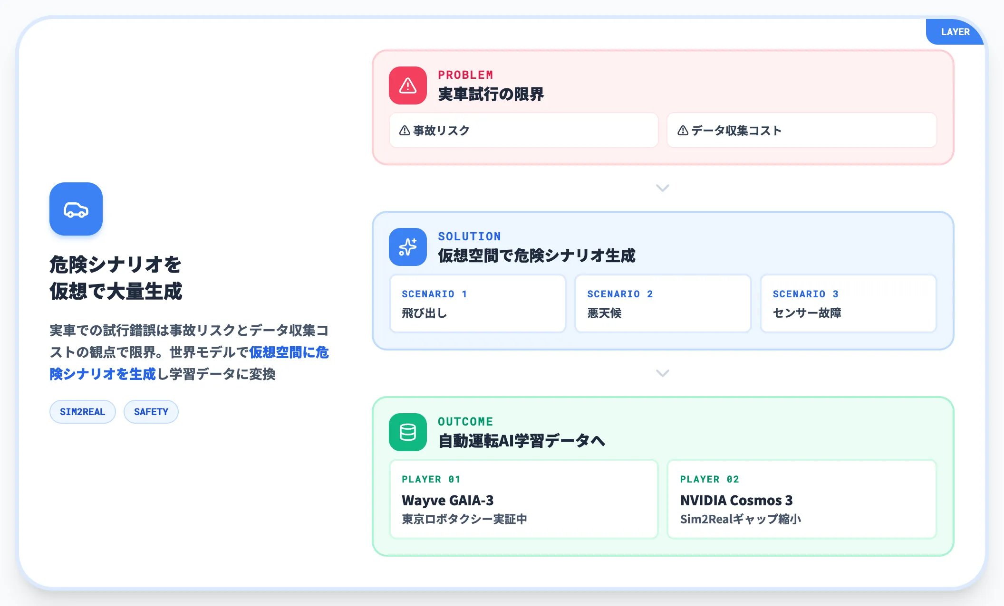The height and width of the screenshot is (606, 1004).
Task: Click the red PROBLEM warning icon
Action: click(408, 85)
